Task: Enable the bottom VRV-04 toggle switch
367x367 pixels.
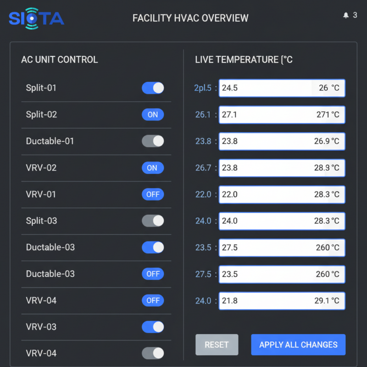Action: 153,353
